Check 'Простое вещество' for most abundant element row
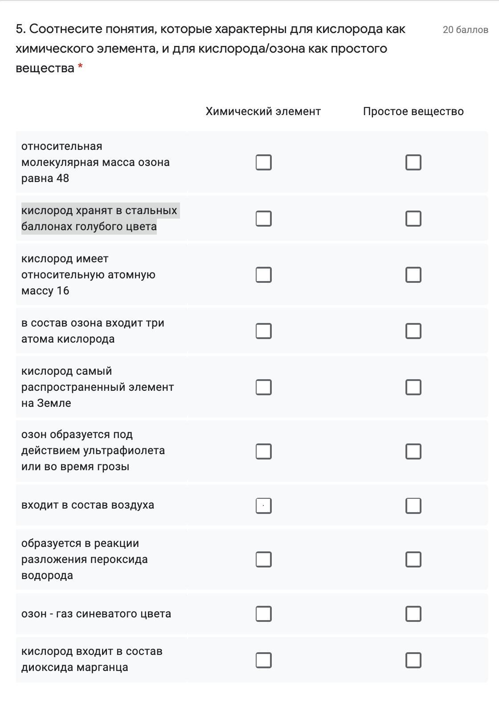 click(413, 387)
